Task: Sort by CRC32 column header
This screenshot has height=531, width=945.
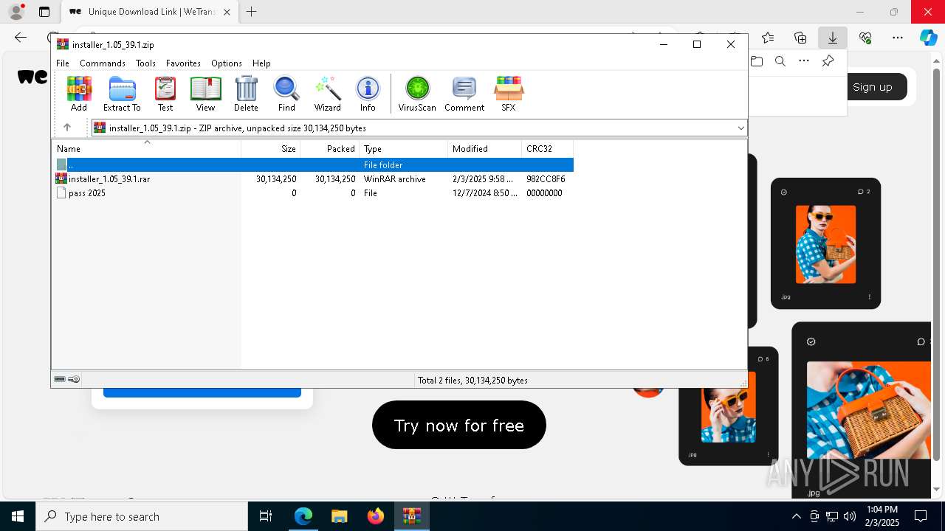Action: coord(547,149)
